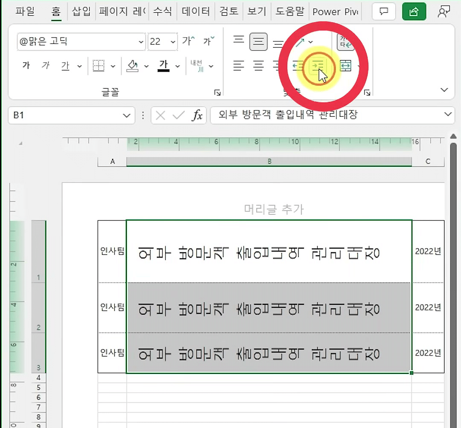Increase font size with 가^ icon
The height and width of the screenshot is (428, 461).
[x=189, y=41]
